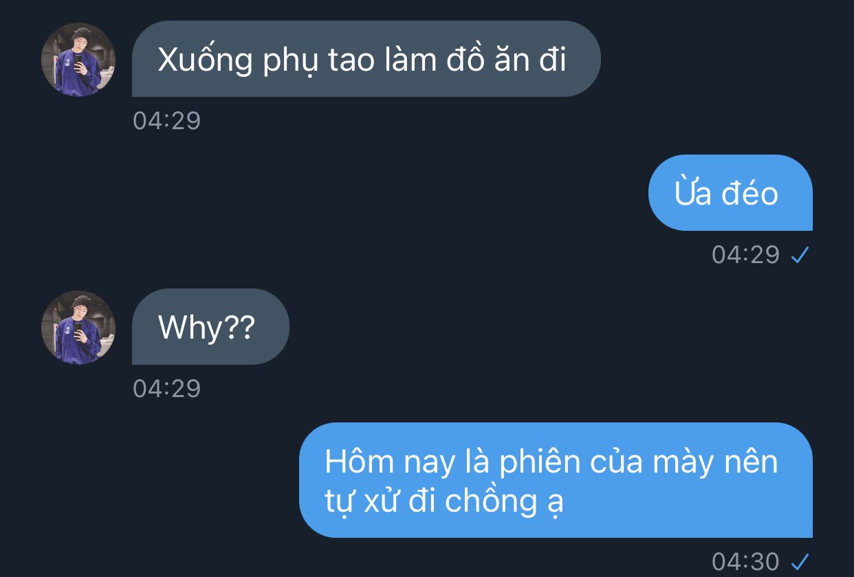
Task: Open sender avatar beside the 'Xuống phụ tao' message
Action: (78, 60)
